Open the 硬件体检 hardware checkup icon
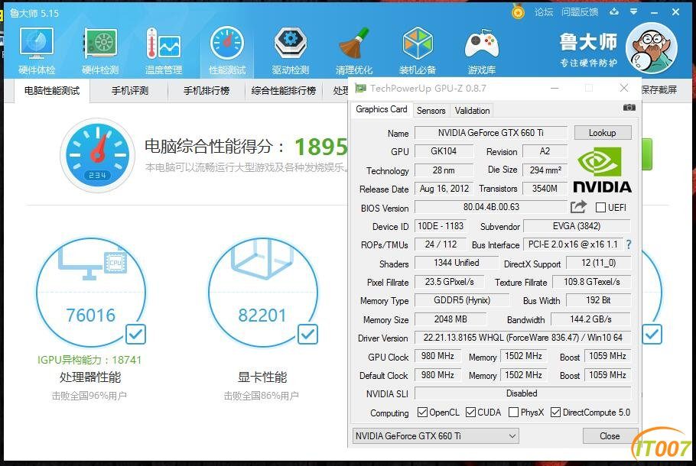 37,50
